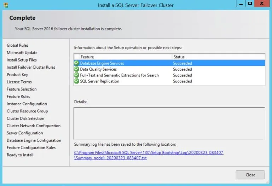Click the Feature Rules step
This screenshot has height=186, width=272.
click(18, 97)
